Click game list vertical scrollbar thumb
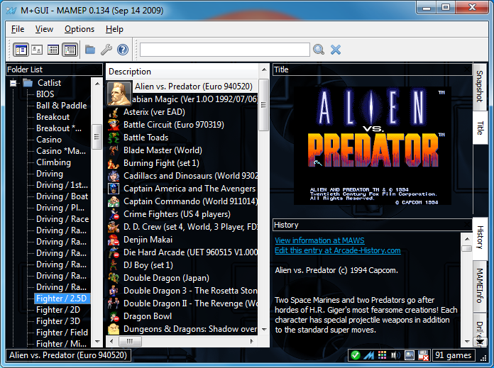Image resolution: width=494 pixels, height=368 pixels. click(x=264, y=105)
